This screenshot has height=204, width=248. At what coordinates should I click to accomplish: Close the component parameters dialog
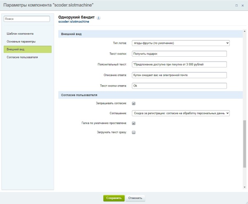tap(243, 5)
